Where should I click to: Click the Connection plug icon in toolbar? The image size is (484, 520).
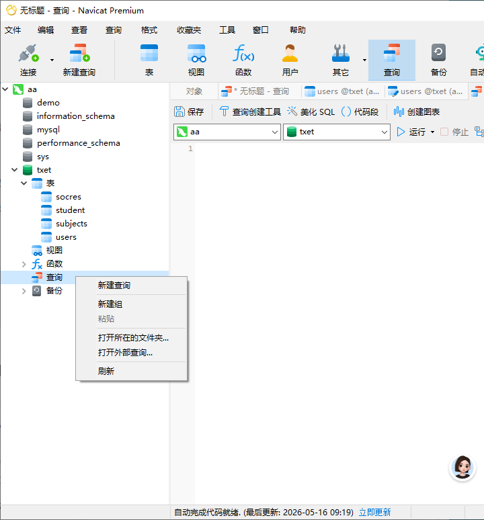[28, 53]
